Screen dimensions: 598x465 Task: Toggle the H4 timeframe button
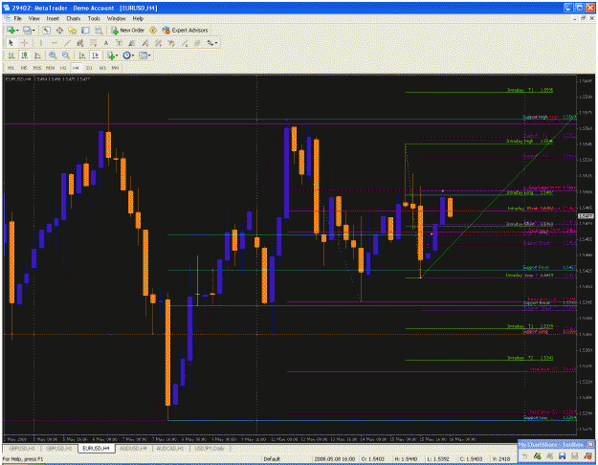(x=76, y=68)
